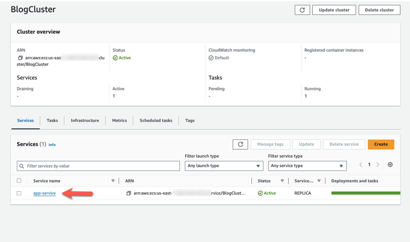Select the app-service row checkbox

tap(19, 193)
